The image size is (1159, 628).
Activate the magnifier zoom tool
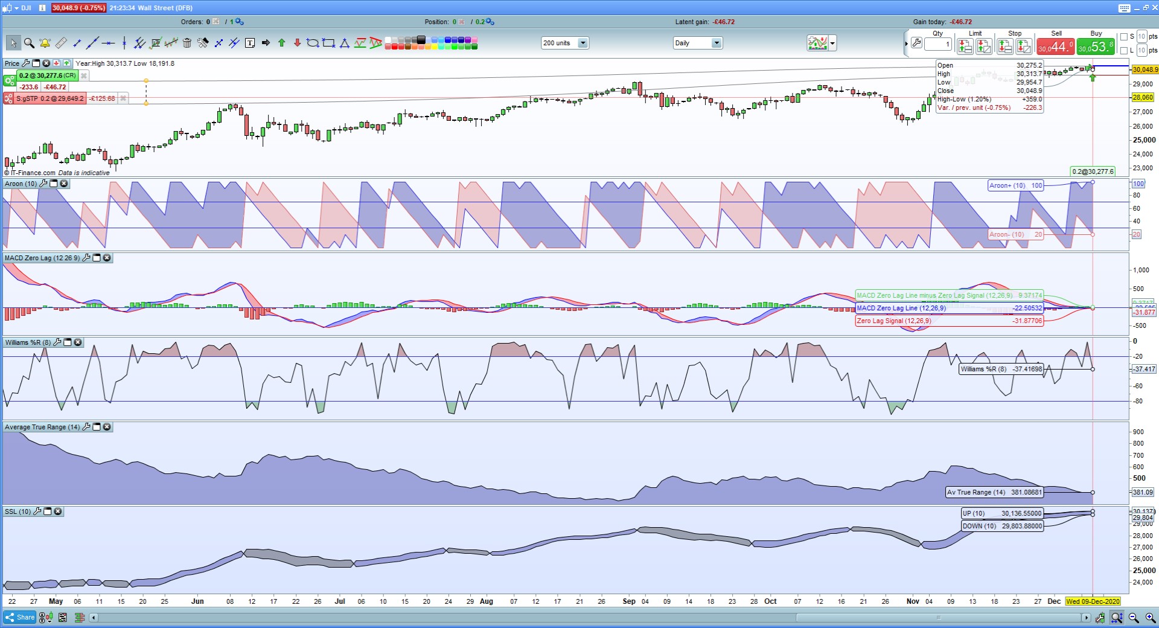29,43
